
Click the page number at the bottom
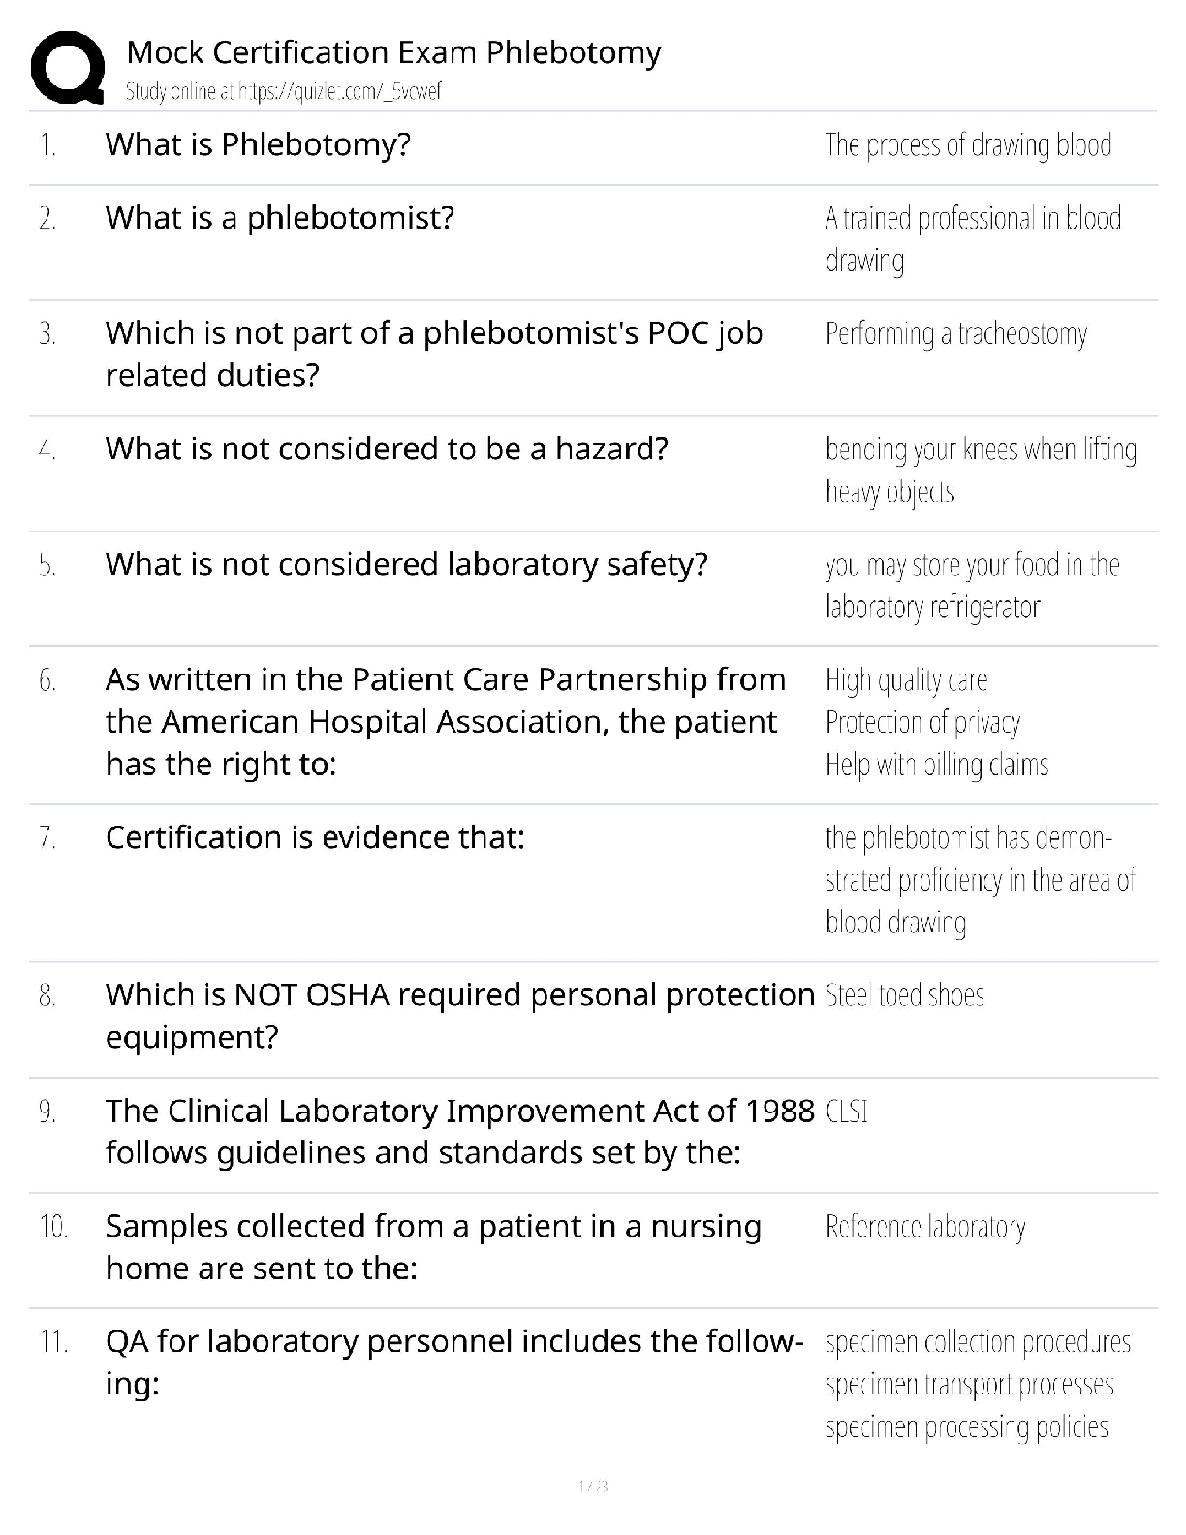(x=592, y=1486)
